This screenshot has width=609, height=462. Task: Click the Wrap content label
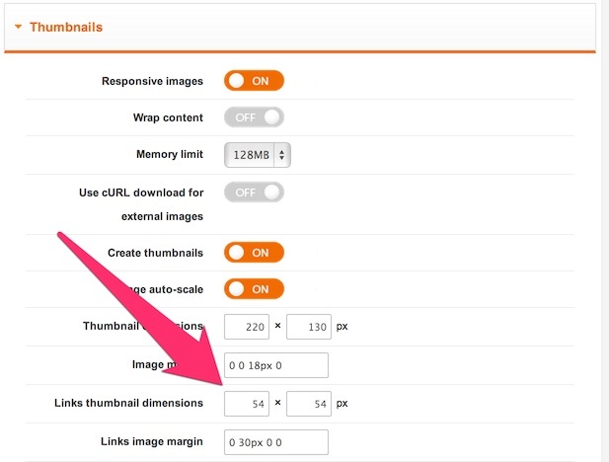coord(168,117)
